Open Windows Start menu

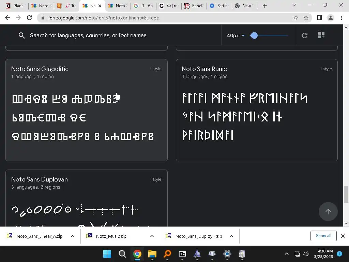coord(107,254)
